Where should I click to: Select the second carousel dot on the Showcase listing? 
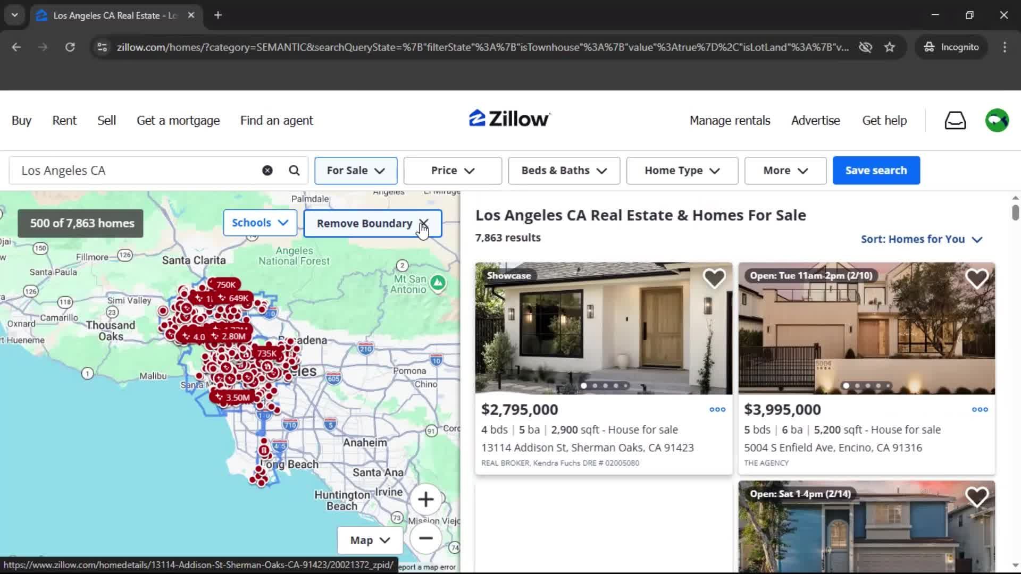(595, 385)
